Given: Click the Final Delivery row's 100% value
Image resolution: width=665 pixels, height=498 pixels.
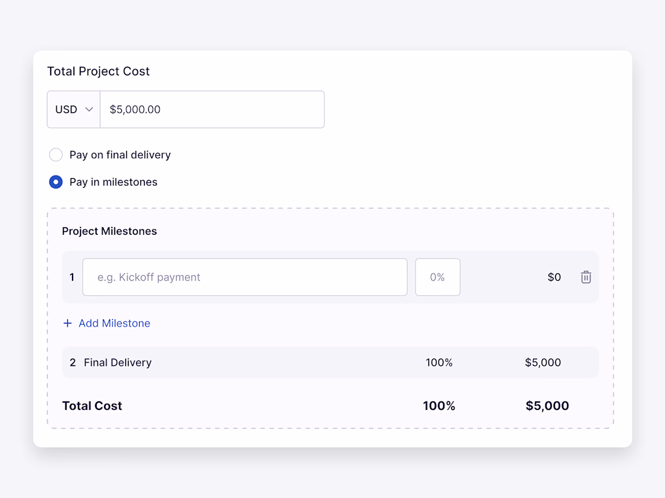Looking at the screenshot, I should (439, 363).
